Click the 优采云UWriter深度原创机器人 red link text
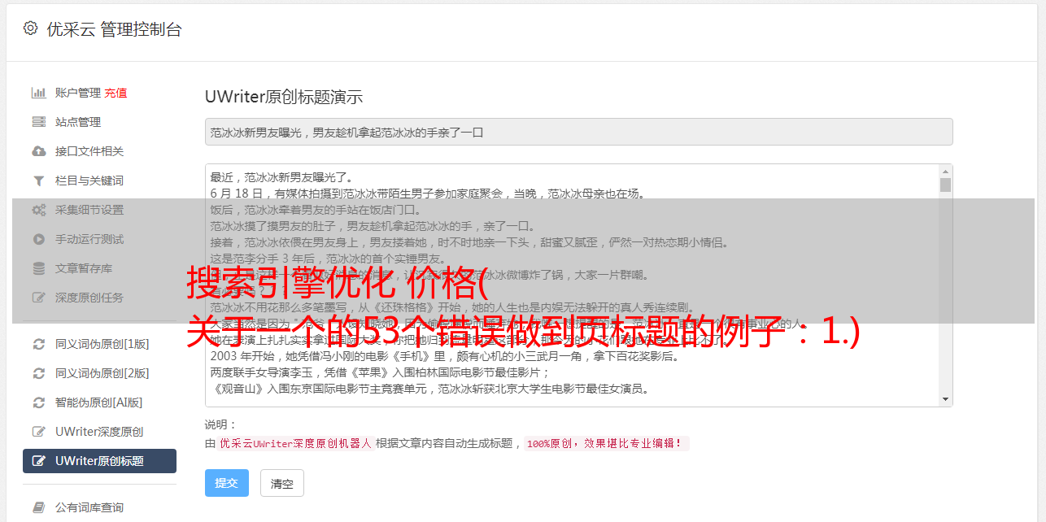The height and width of the screenshot is (522, 1046). (x=295, y=444)
